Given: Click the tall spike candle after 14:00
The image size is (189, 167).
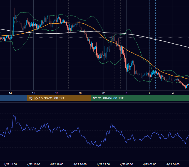Looking at the screenshot, I should click(14, 14).
